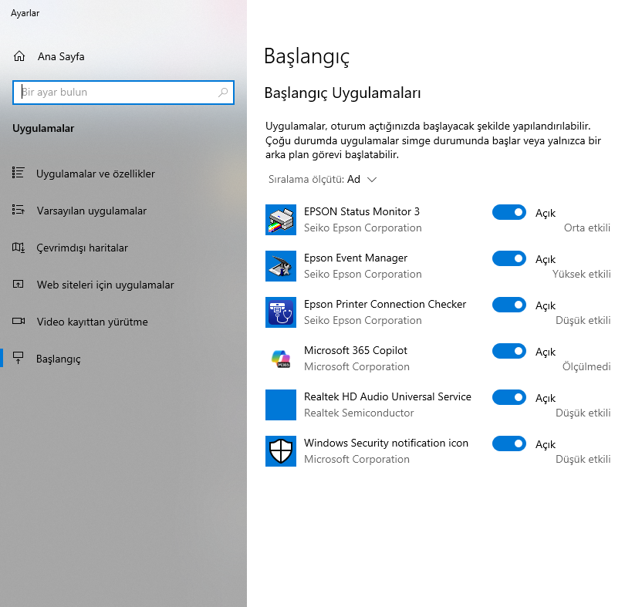Click the Realtek HD Audio blue square icon
Viewport: 642px width, 607px height.
pos(280,405)
